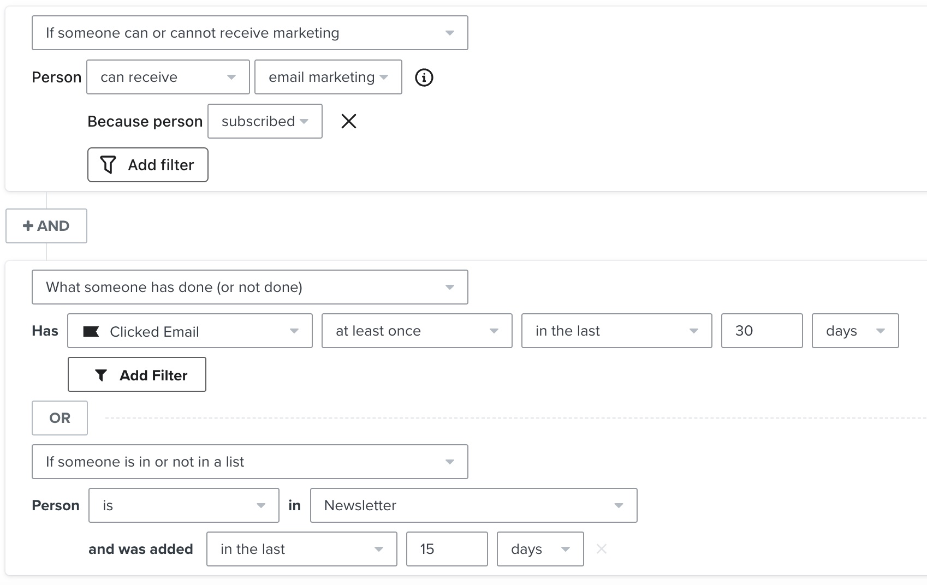Expand the 'at least once' frequency dropdown
This screenshot has height=585, width=927.
417,331
